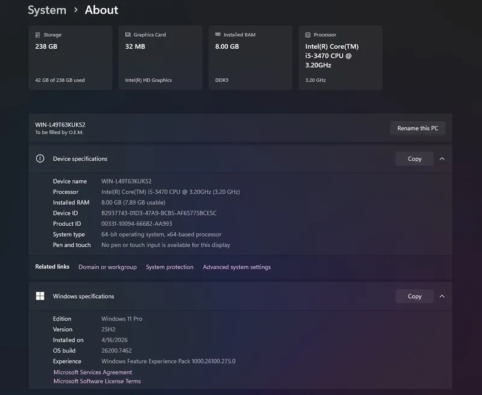482x395 pixels.
Task: Go back to System breadcrumb
Action: pos(47,10)
